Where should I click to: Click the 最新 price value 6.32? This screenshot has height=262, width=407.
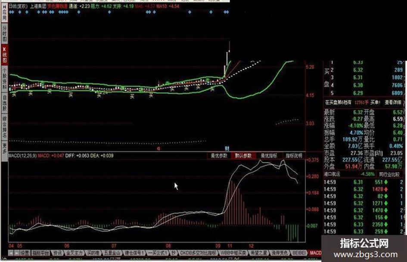pyautogui.click(x=358, y=112)
